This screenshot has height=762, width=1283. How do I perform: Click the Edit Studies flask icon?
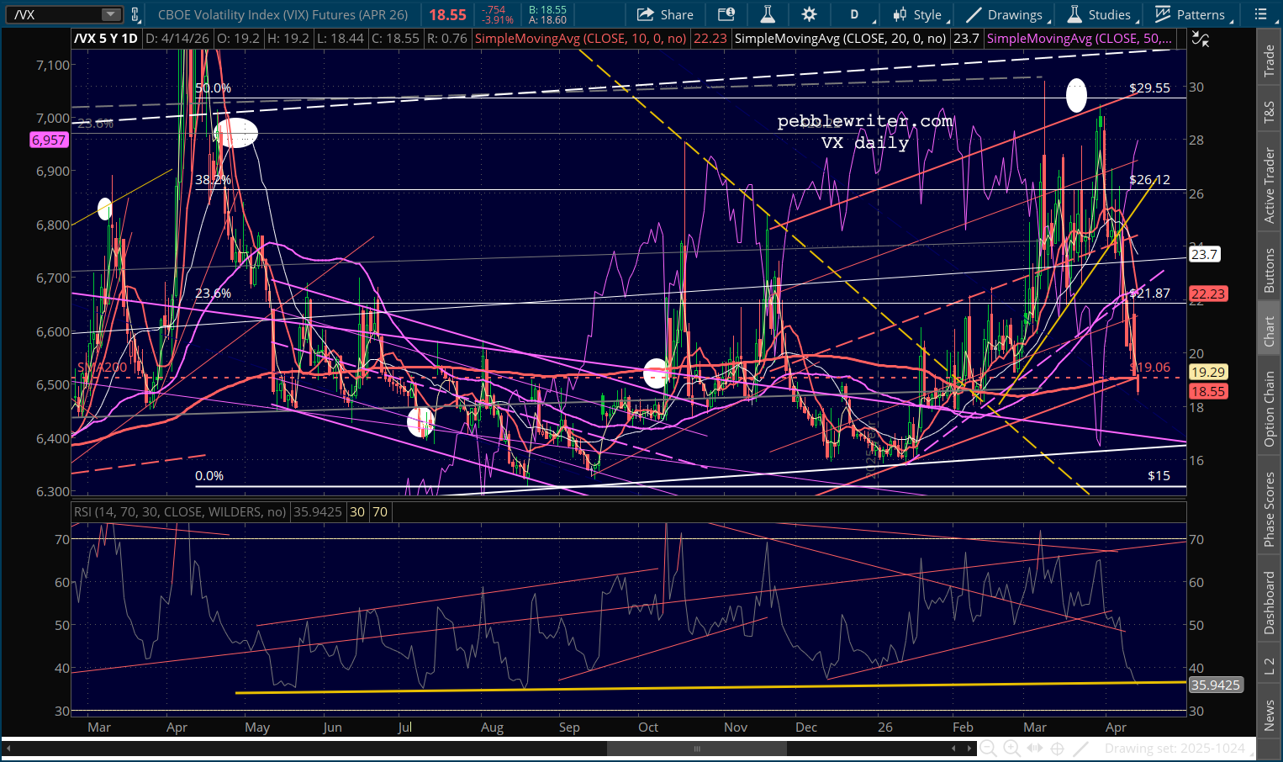click(x=767, y=14)
